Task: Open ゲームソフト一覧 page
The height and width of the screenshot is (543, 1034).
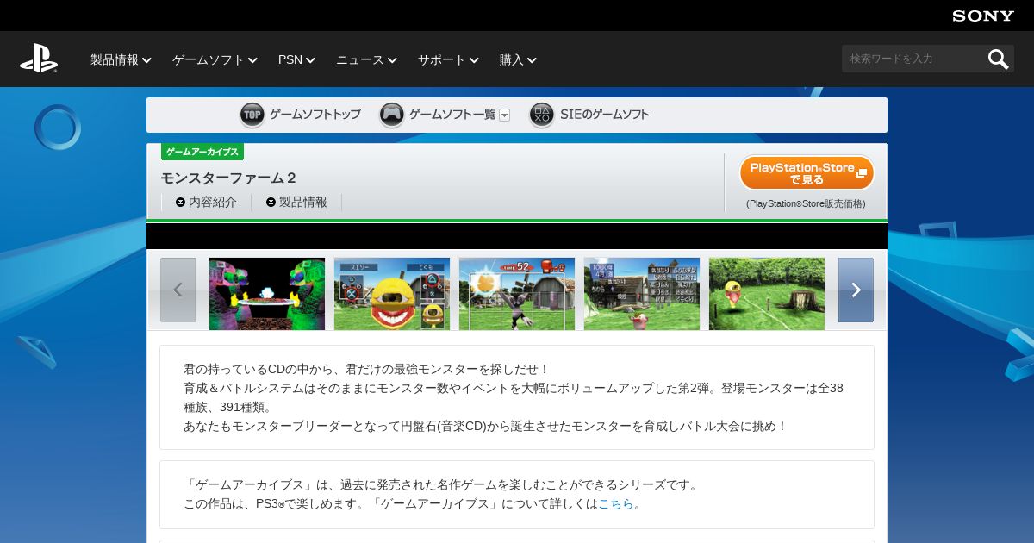Action: (x=452, y=115)
